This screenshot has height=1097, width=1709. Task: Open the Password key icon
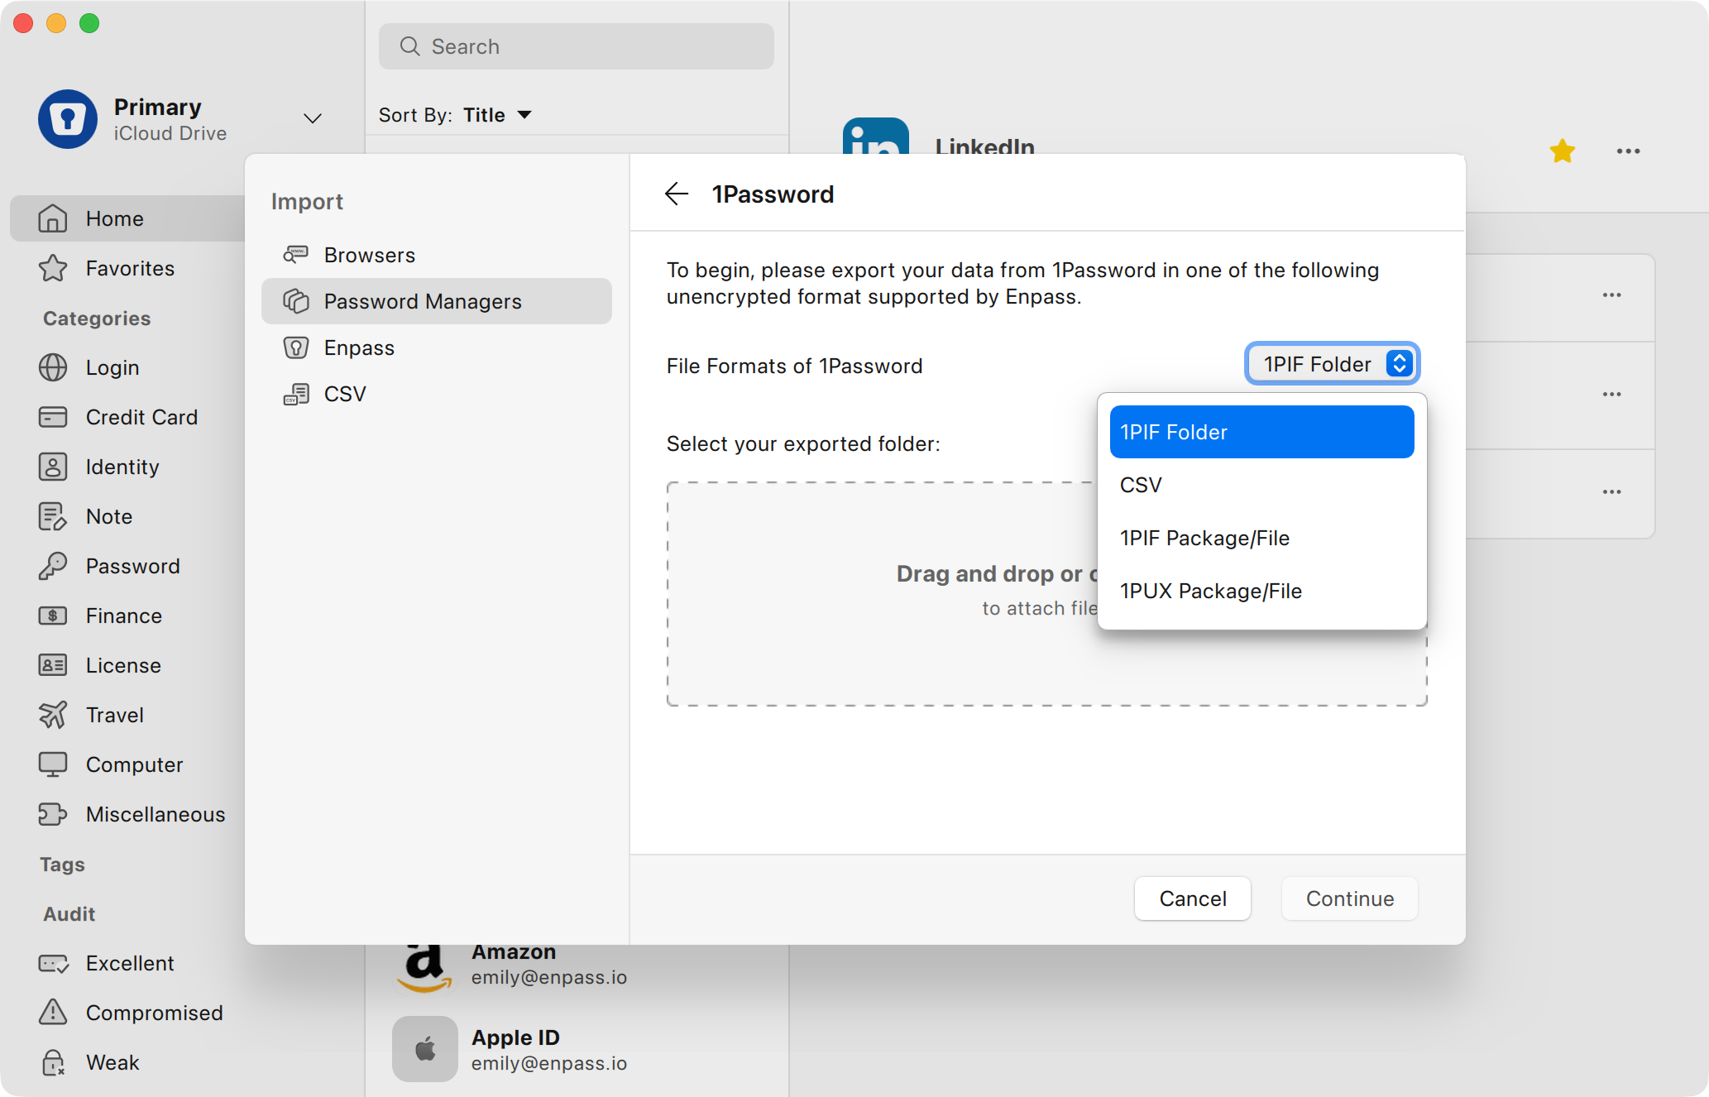coord(53,566)
